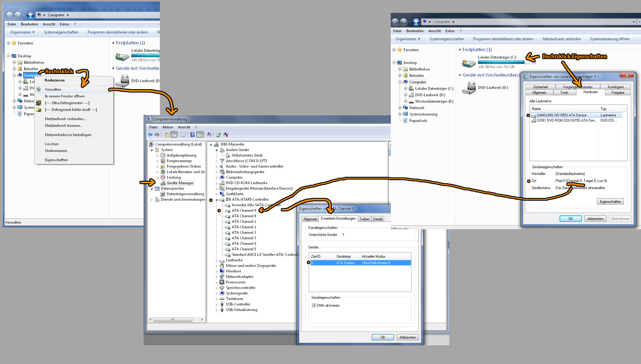Switch to the Treiber tab

364,219
